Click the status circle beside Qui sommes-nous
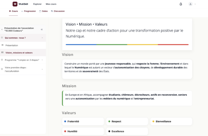208x136 pixels. (x=2, y=38)
